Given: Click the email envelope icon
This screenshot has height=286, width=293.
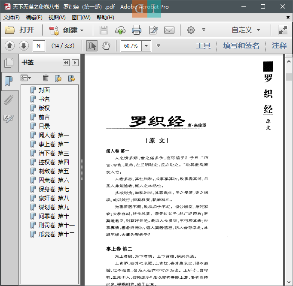Looking at the screenshot, I should tap(169, 30).
